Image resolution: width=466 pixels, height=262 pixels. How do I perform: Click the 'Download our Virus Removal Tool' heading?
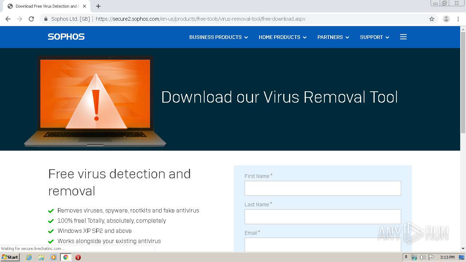280,97
